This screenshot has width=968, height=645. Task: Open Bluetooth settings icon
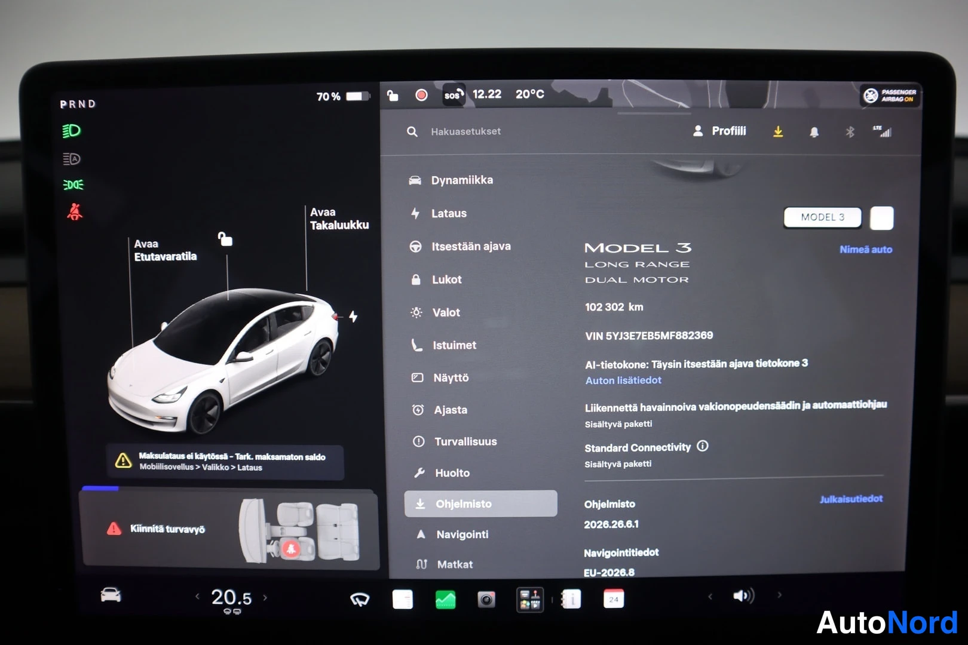(850, 132)
